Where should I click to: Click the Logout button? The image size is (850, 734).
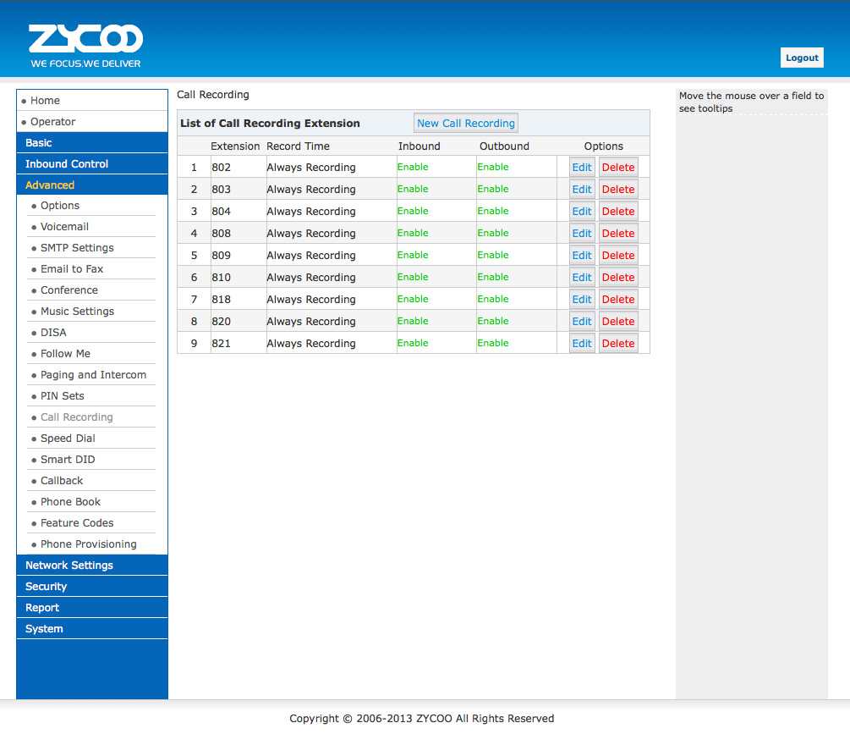pos(801,58)
